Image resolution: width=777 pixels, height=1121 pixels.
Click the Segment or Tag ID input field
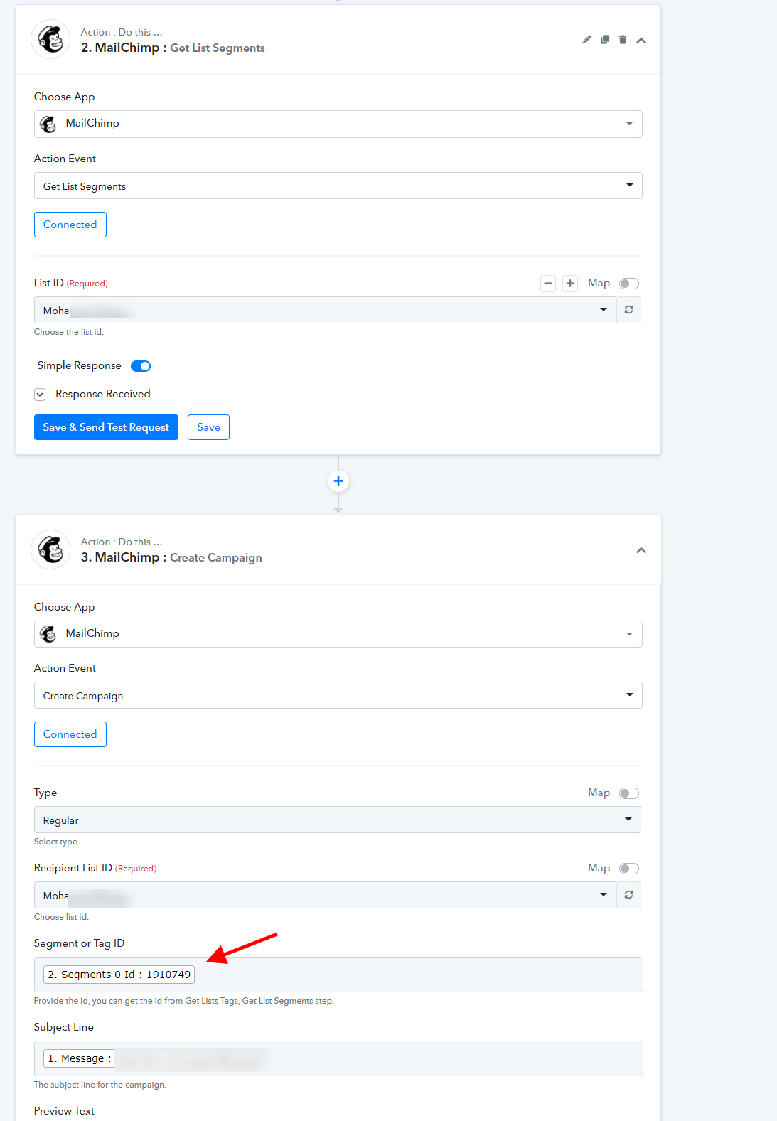(338, 975)
